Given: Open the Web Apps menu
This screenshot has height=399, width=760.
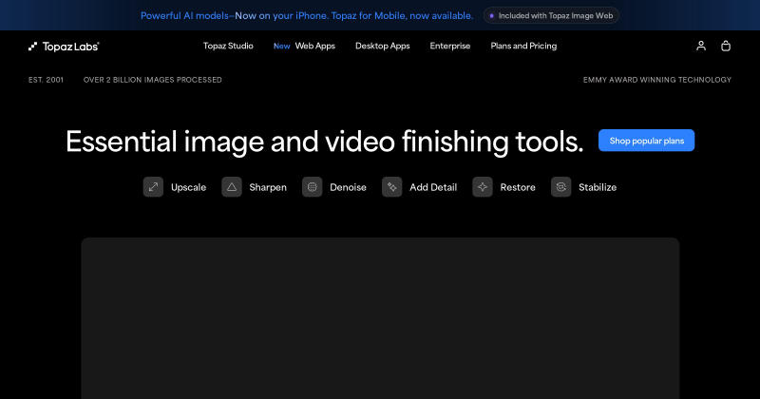Looking at the screenshot, I should [315, 46].
